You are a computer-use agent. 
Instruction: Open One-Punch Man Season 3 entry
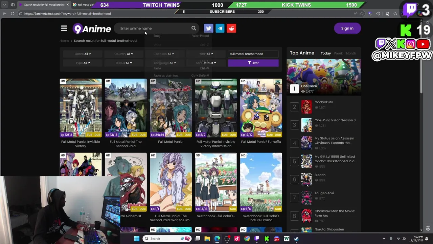335,120
